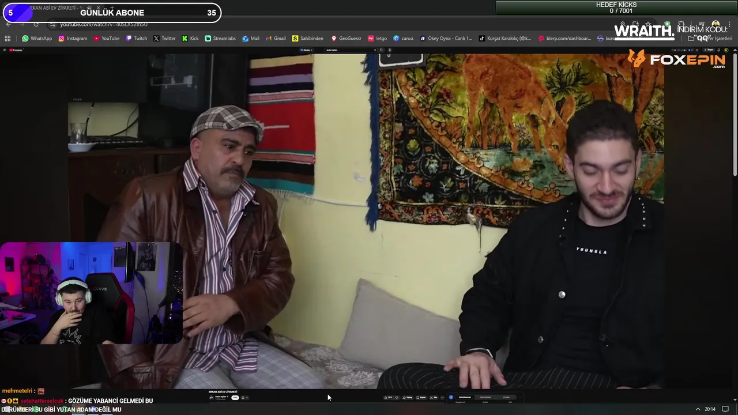Open the bookmarks bar apps grid
Viewport: 738px width, 415px height.
(7, 38)
